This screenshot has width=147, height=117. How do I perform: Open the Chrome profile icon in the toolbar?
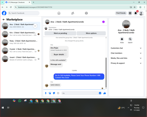[140, 7]
